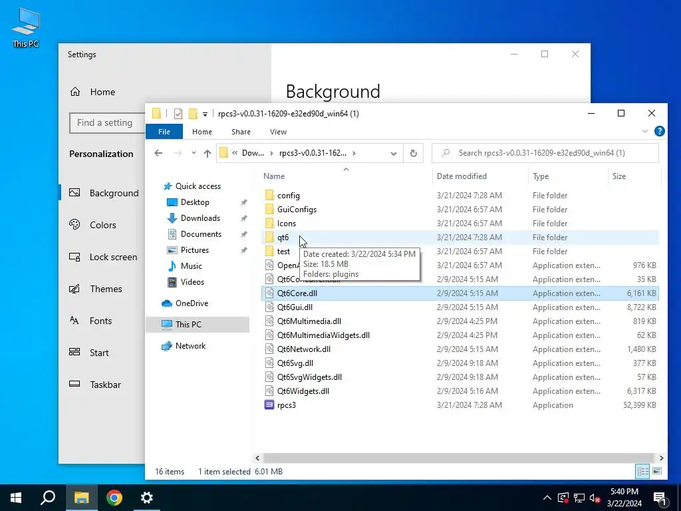Select the test folder icon
This screenshot has width=681, height=511.
269,251
